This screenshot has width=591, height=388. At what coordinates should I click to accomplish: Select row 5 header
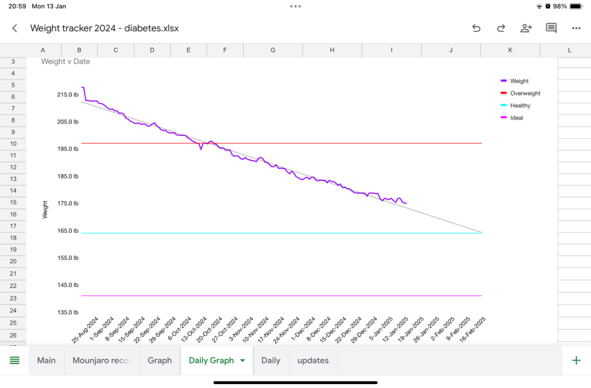13,85
